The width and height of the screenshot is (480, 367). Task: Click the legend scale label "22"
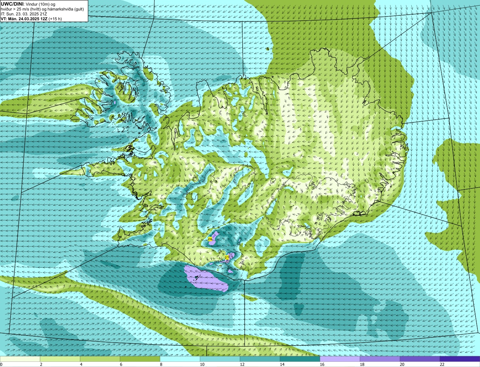(442, 364)
